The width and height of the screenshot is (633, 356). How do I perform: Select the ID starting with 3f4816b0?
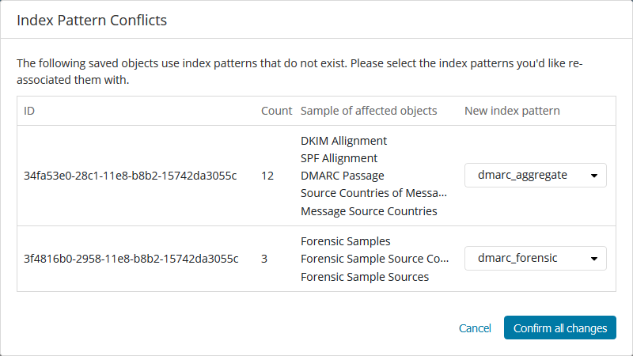coord(131,259)
